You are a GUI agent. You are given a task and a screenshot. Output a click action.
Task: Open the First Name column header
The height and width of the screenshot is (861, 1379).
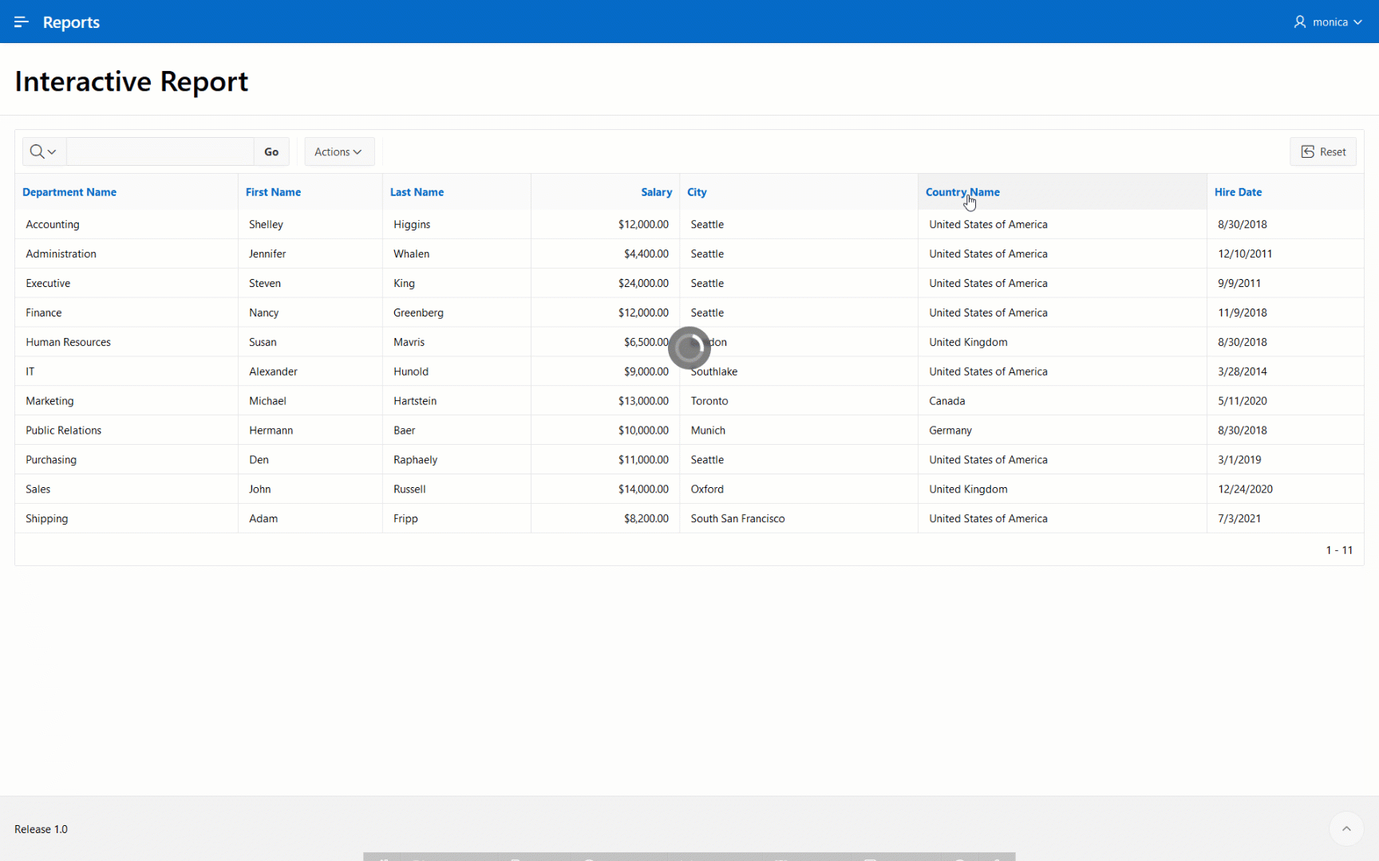click(273, 192)
